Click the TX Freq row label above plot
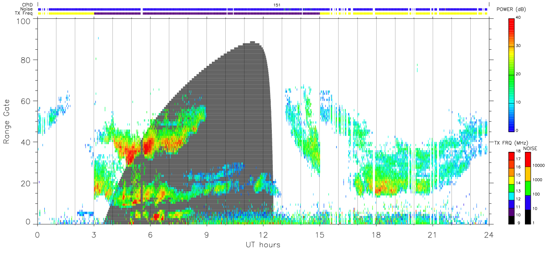The width and height of the screenshot is (550, 254). click(24, 13)
